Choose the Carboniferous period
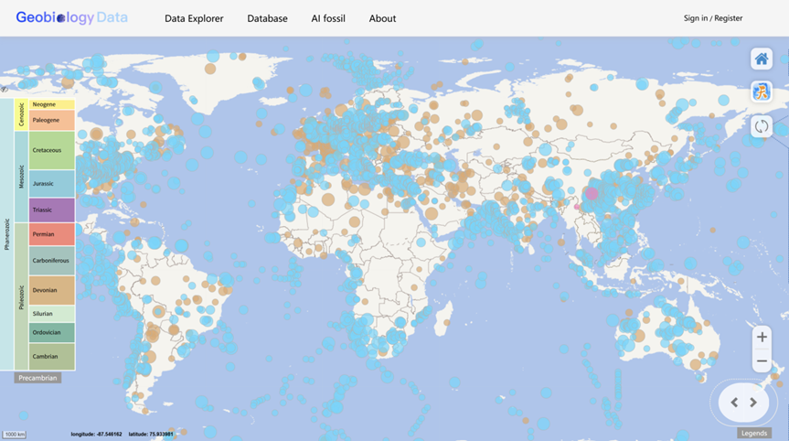Image resolution: width=789 pixels, height=441 pixels. [x=52, y=260]
